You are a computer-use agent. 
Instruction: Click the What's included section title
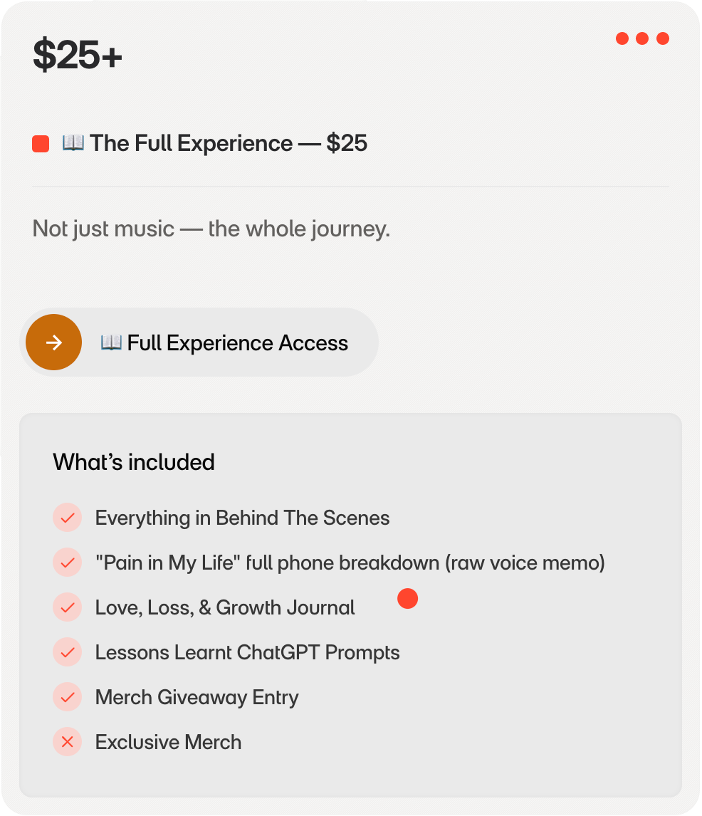tap(134, 462)
